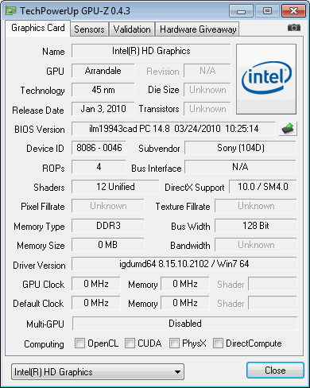
Task: Open the Validation tab
Action: point(132,29)
